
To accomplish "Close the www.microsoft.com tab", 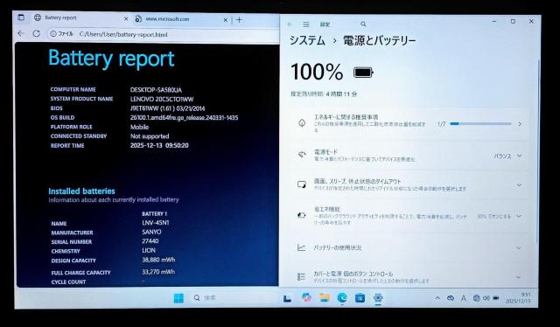I will point(226,20).
